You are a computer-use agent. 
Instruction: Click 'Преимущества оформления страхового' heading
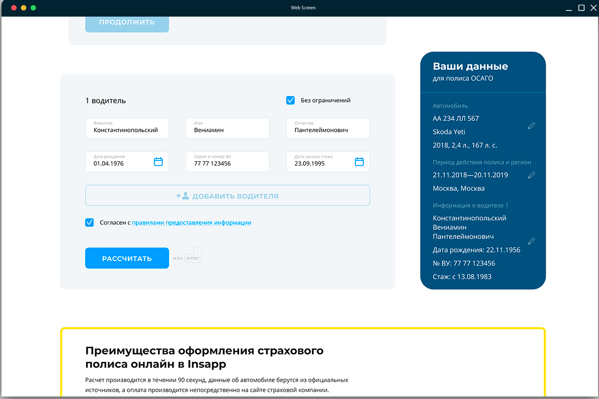point(204,351)
